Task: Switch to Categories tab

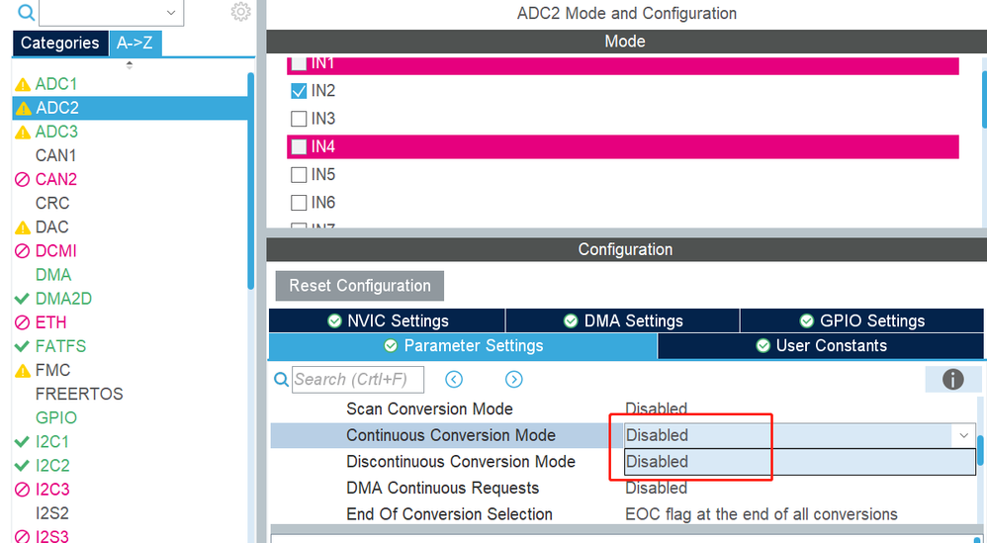Action: pos(59,43)
